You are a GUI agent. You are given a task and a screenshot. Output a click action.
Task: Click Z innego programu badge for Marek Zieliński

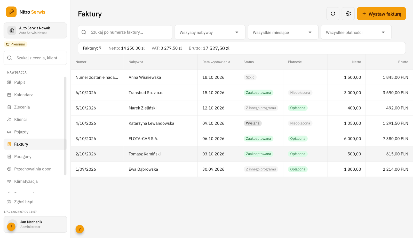[x=261, y=108]
